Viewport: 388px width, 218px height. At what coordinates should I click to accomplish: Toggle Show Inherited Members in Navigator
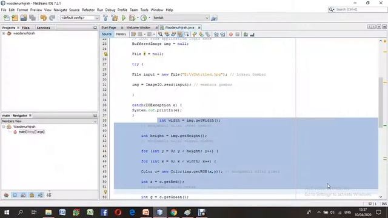coord(6,195)
